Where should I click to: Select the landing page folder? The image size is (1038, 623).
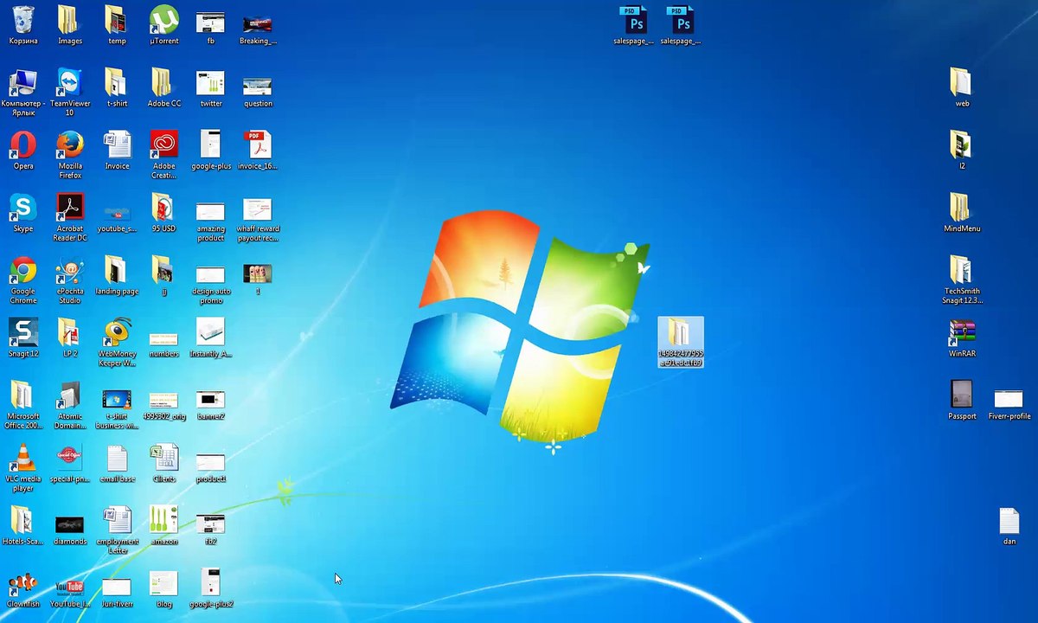pyautogui.click(x=117, y=275)
